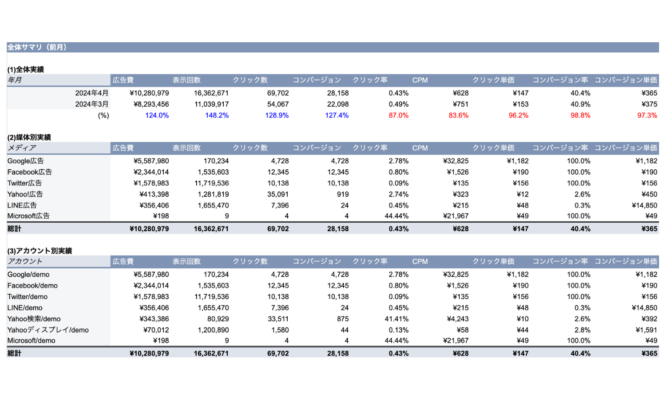Viewport: 666px width, 400px height.
Task: Click Yahoo!広告 conversions value 919
Action: point(343,194)
